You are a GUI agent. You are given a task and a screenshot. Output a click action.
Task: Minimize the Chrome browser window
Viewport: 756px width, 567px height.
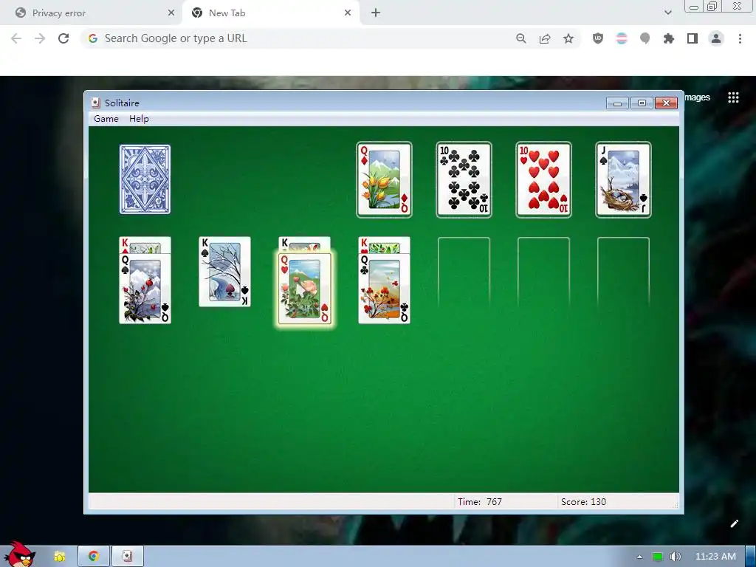pyautogui.click(x=694, y=7)
